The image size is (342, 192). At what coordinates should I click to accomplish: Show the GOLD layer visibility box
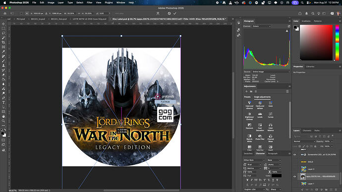point(295,162)
